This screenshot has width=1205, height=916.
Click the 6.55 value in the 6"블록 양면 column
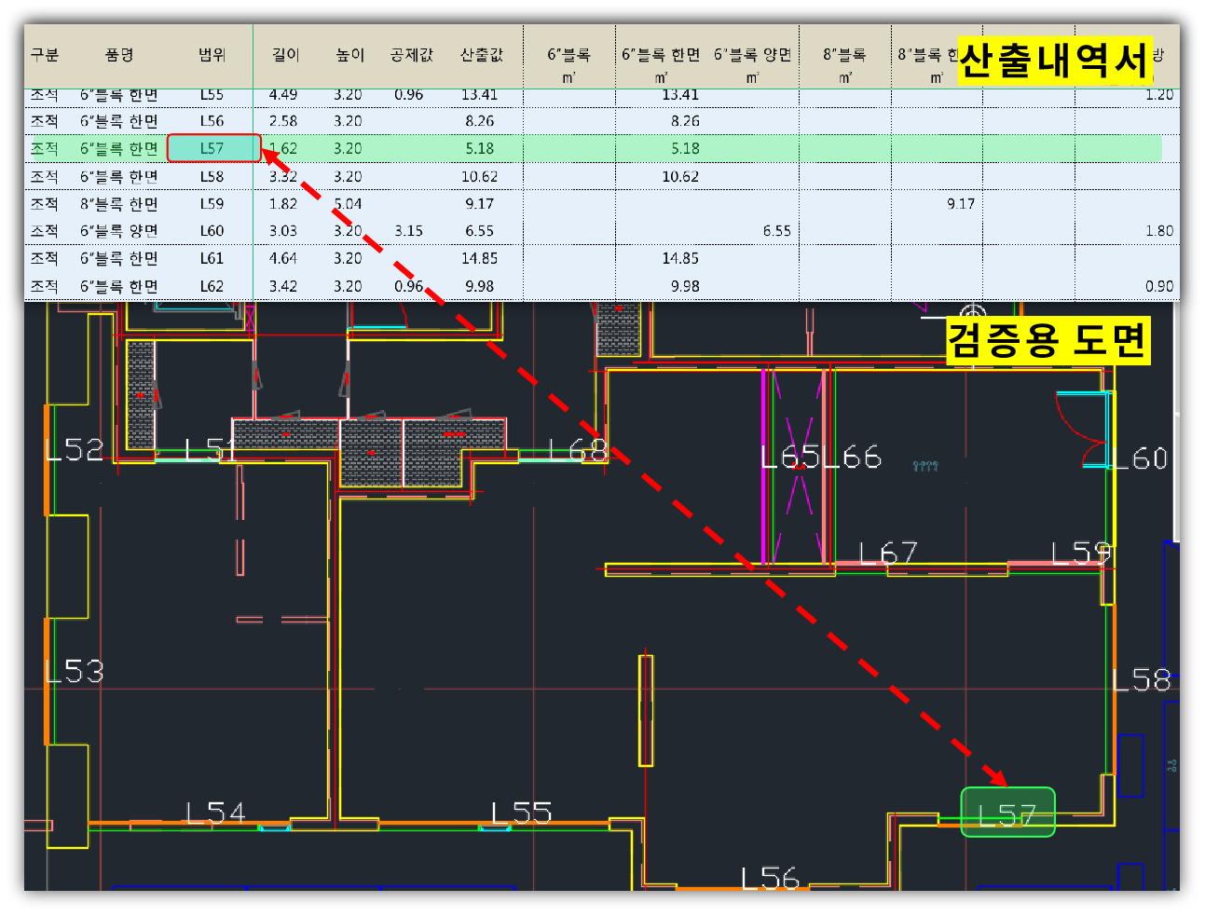tap(776, 231)
